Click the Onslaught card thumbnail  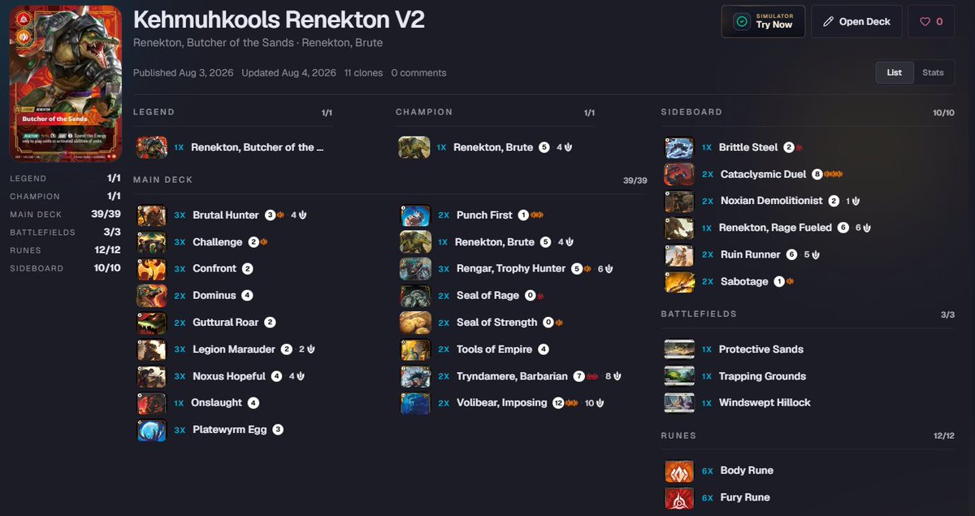pyautogui.click(x=152, y=403)
